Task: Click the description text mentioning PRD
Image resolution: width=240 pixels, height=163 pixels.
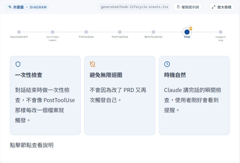Action: [x=118, y=95]
